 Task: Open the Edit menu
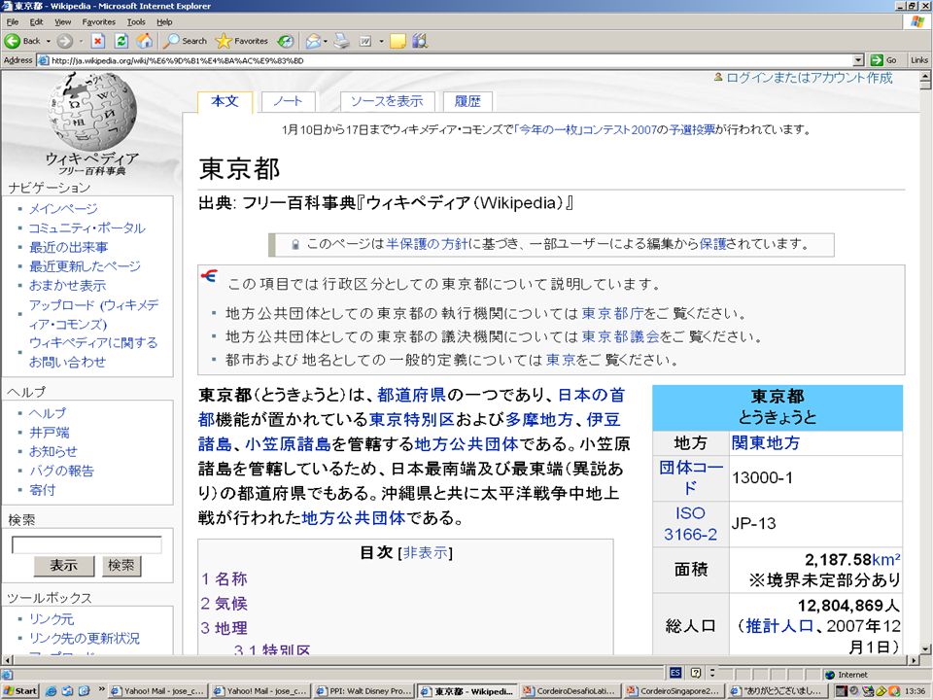coord(36,22)
